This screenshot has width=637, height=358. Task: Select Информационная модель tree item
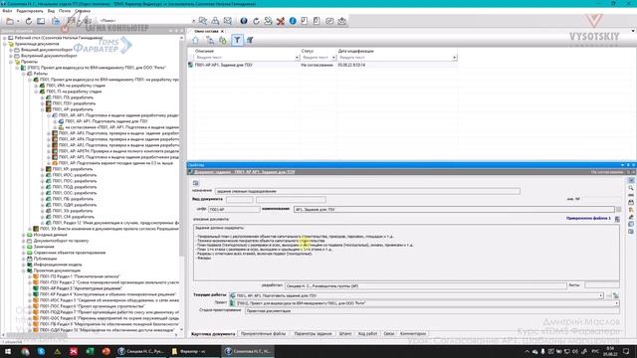pyautogui.click(x=58, y=265)
